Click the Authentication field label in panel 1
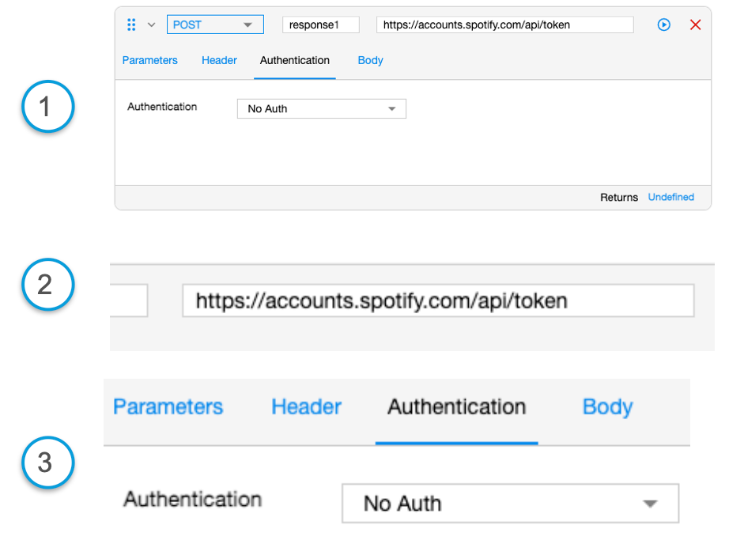This screenshot has width=729, height=544. [x=162, y=107]
